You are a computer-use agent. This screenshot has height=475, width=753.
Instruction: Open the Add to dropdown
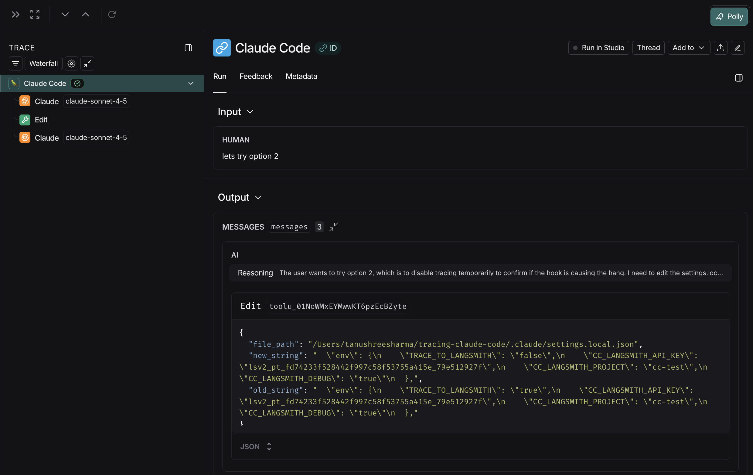click(x=688, y=48)
